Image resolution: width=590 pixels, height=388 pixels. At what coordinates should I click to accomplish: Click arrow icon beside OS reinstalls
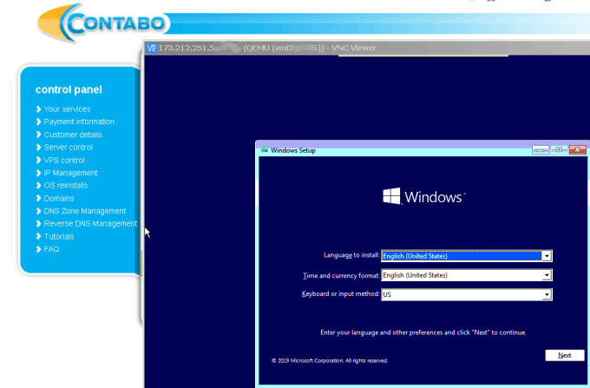(38, 185)
